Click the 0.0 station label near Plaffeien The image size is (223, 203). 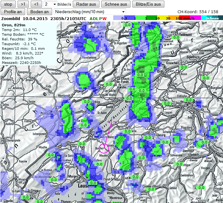pos(165,142)
